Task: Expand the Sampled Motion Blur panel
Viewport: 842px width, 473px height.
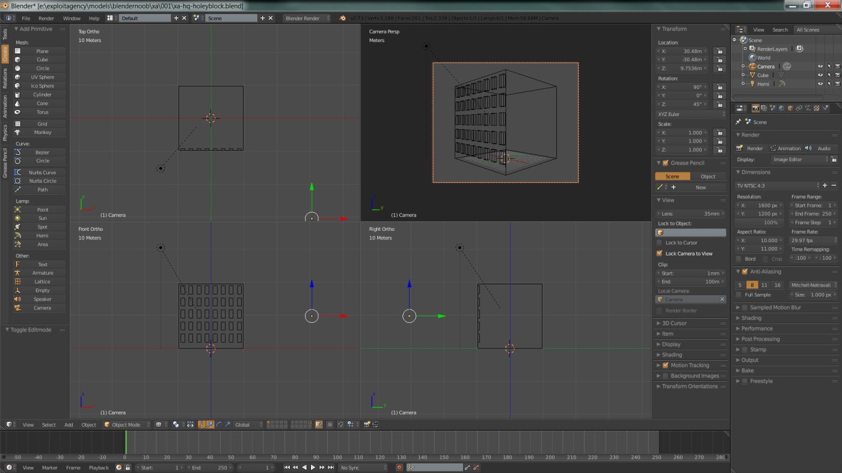Action: click(775, 308)
